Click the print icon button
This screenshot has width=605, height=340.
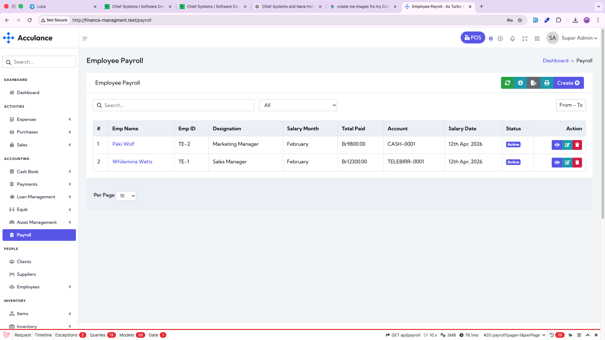547,83
